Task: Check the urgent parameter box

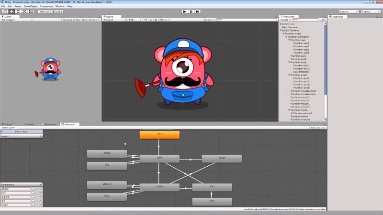Action: click(x=33, y=197)
